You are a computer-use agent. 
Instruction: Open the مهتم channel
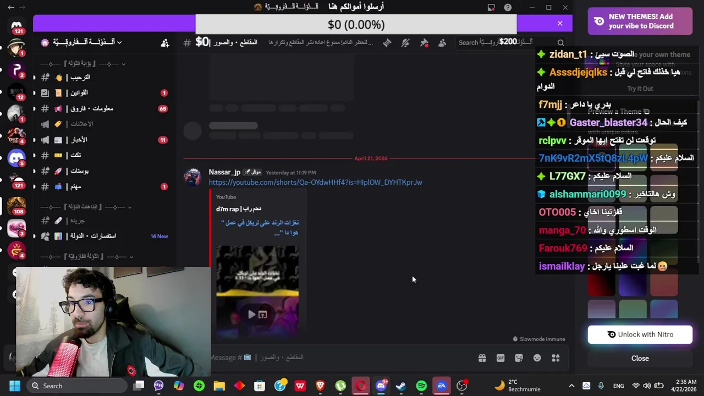105,186
